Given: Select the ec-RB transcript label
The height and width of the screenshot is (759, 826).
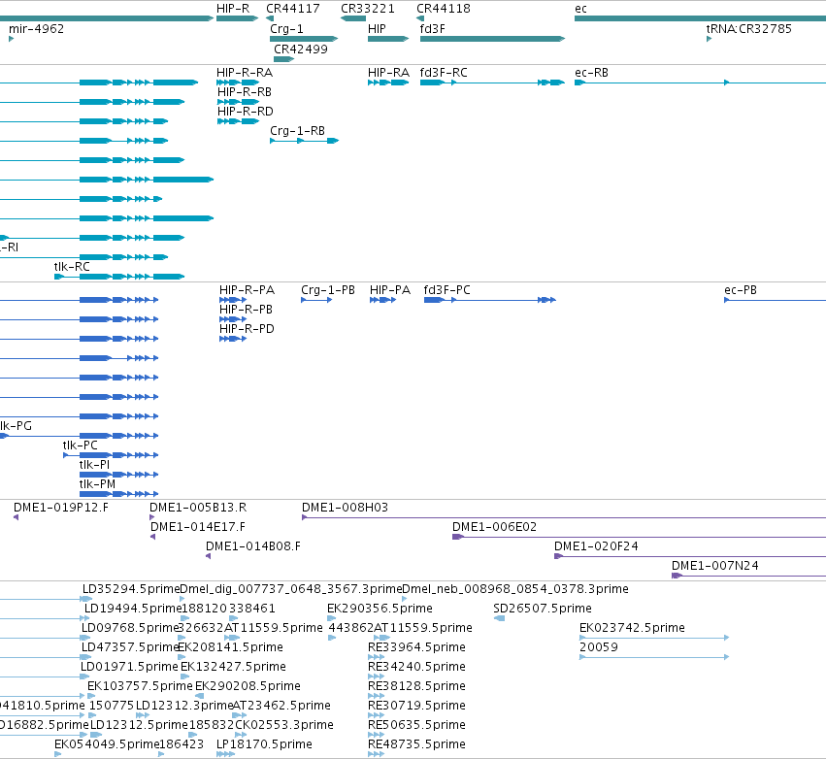Looking at the screenshot, I should 591,72.
